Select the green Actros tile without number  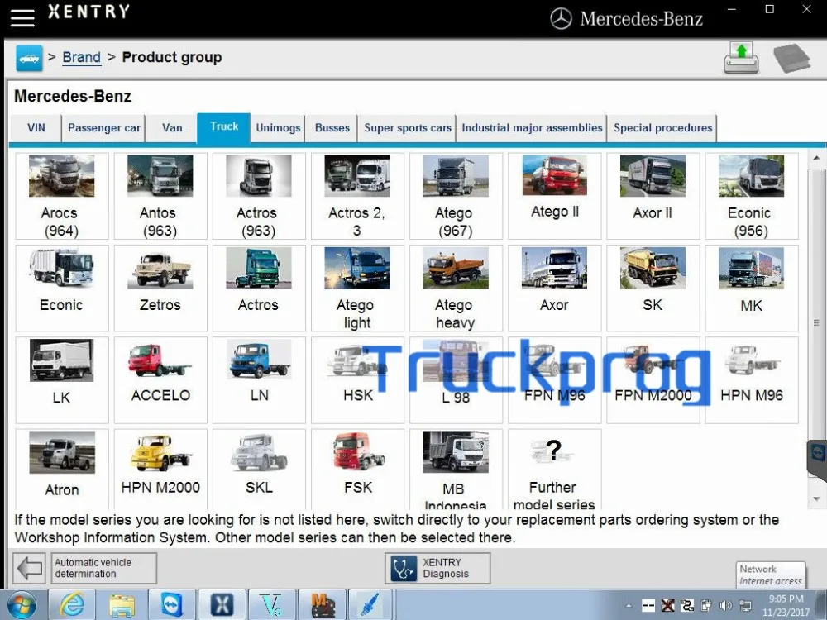tap(259, 288)
